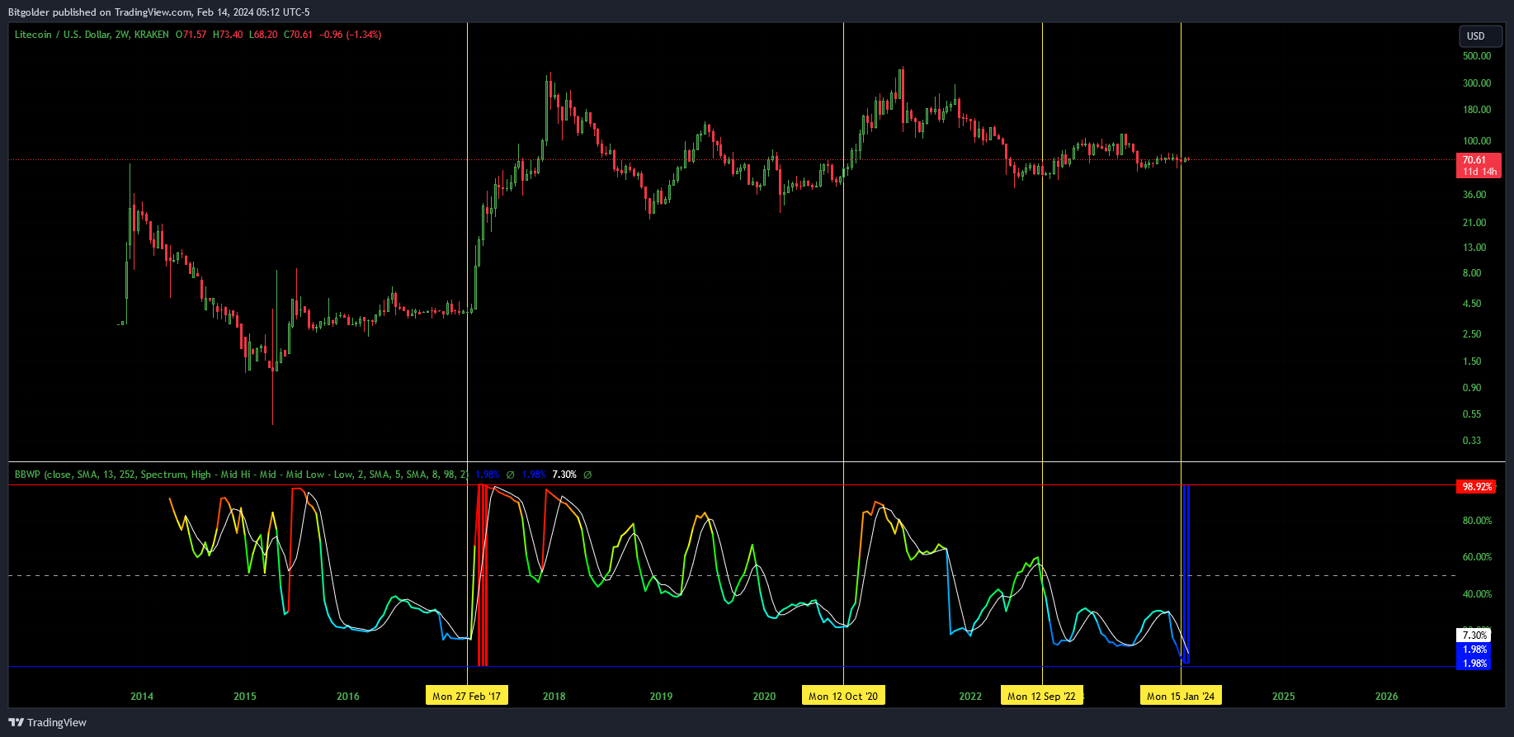Click the 2022 label on the time axis
The height and width of the screenshot is (737, 1514).
(x=970, y=697)
